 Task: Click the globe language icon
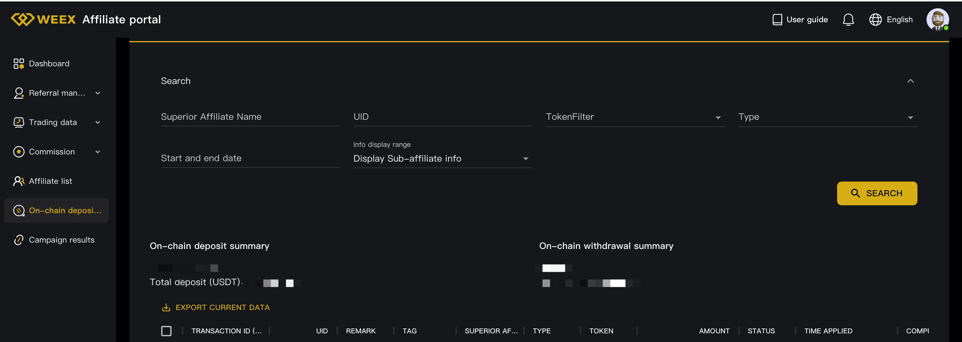[x=875, y=20]
